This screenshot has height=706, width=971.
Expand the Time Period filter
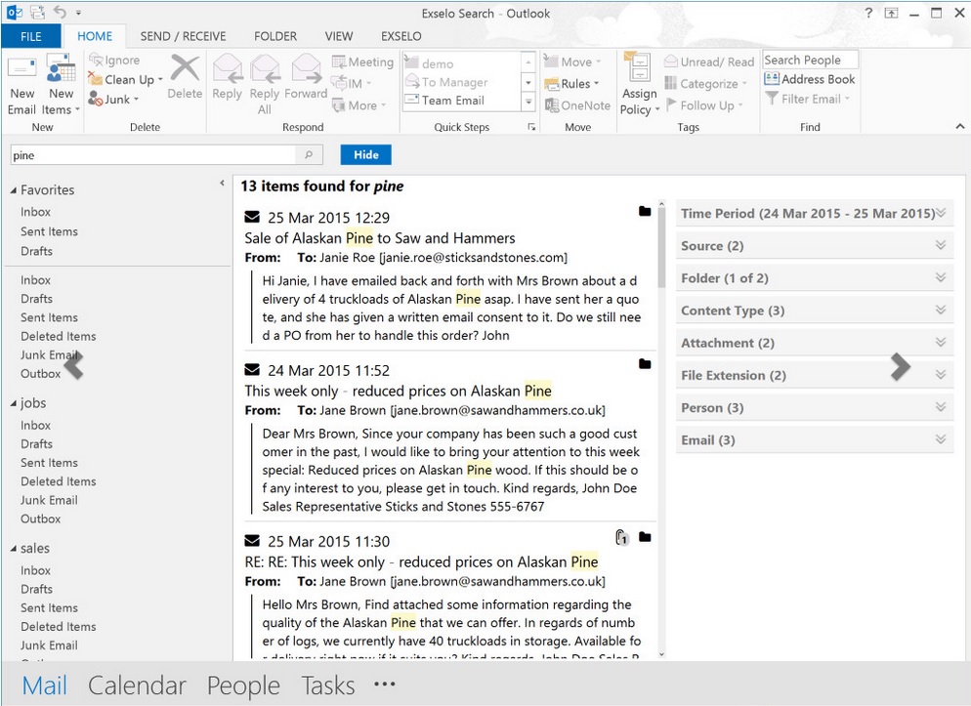[941, 214]
